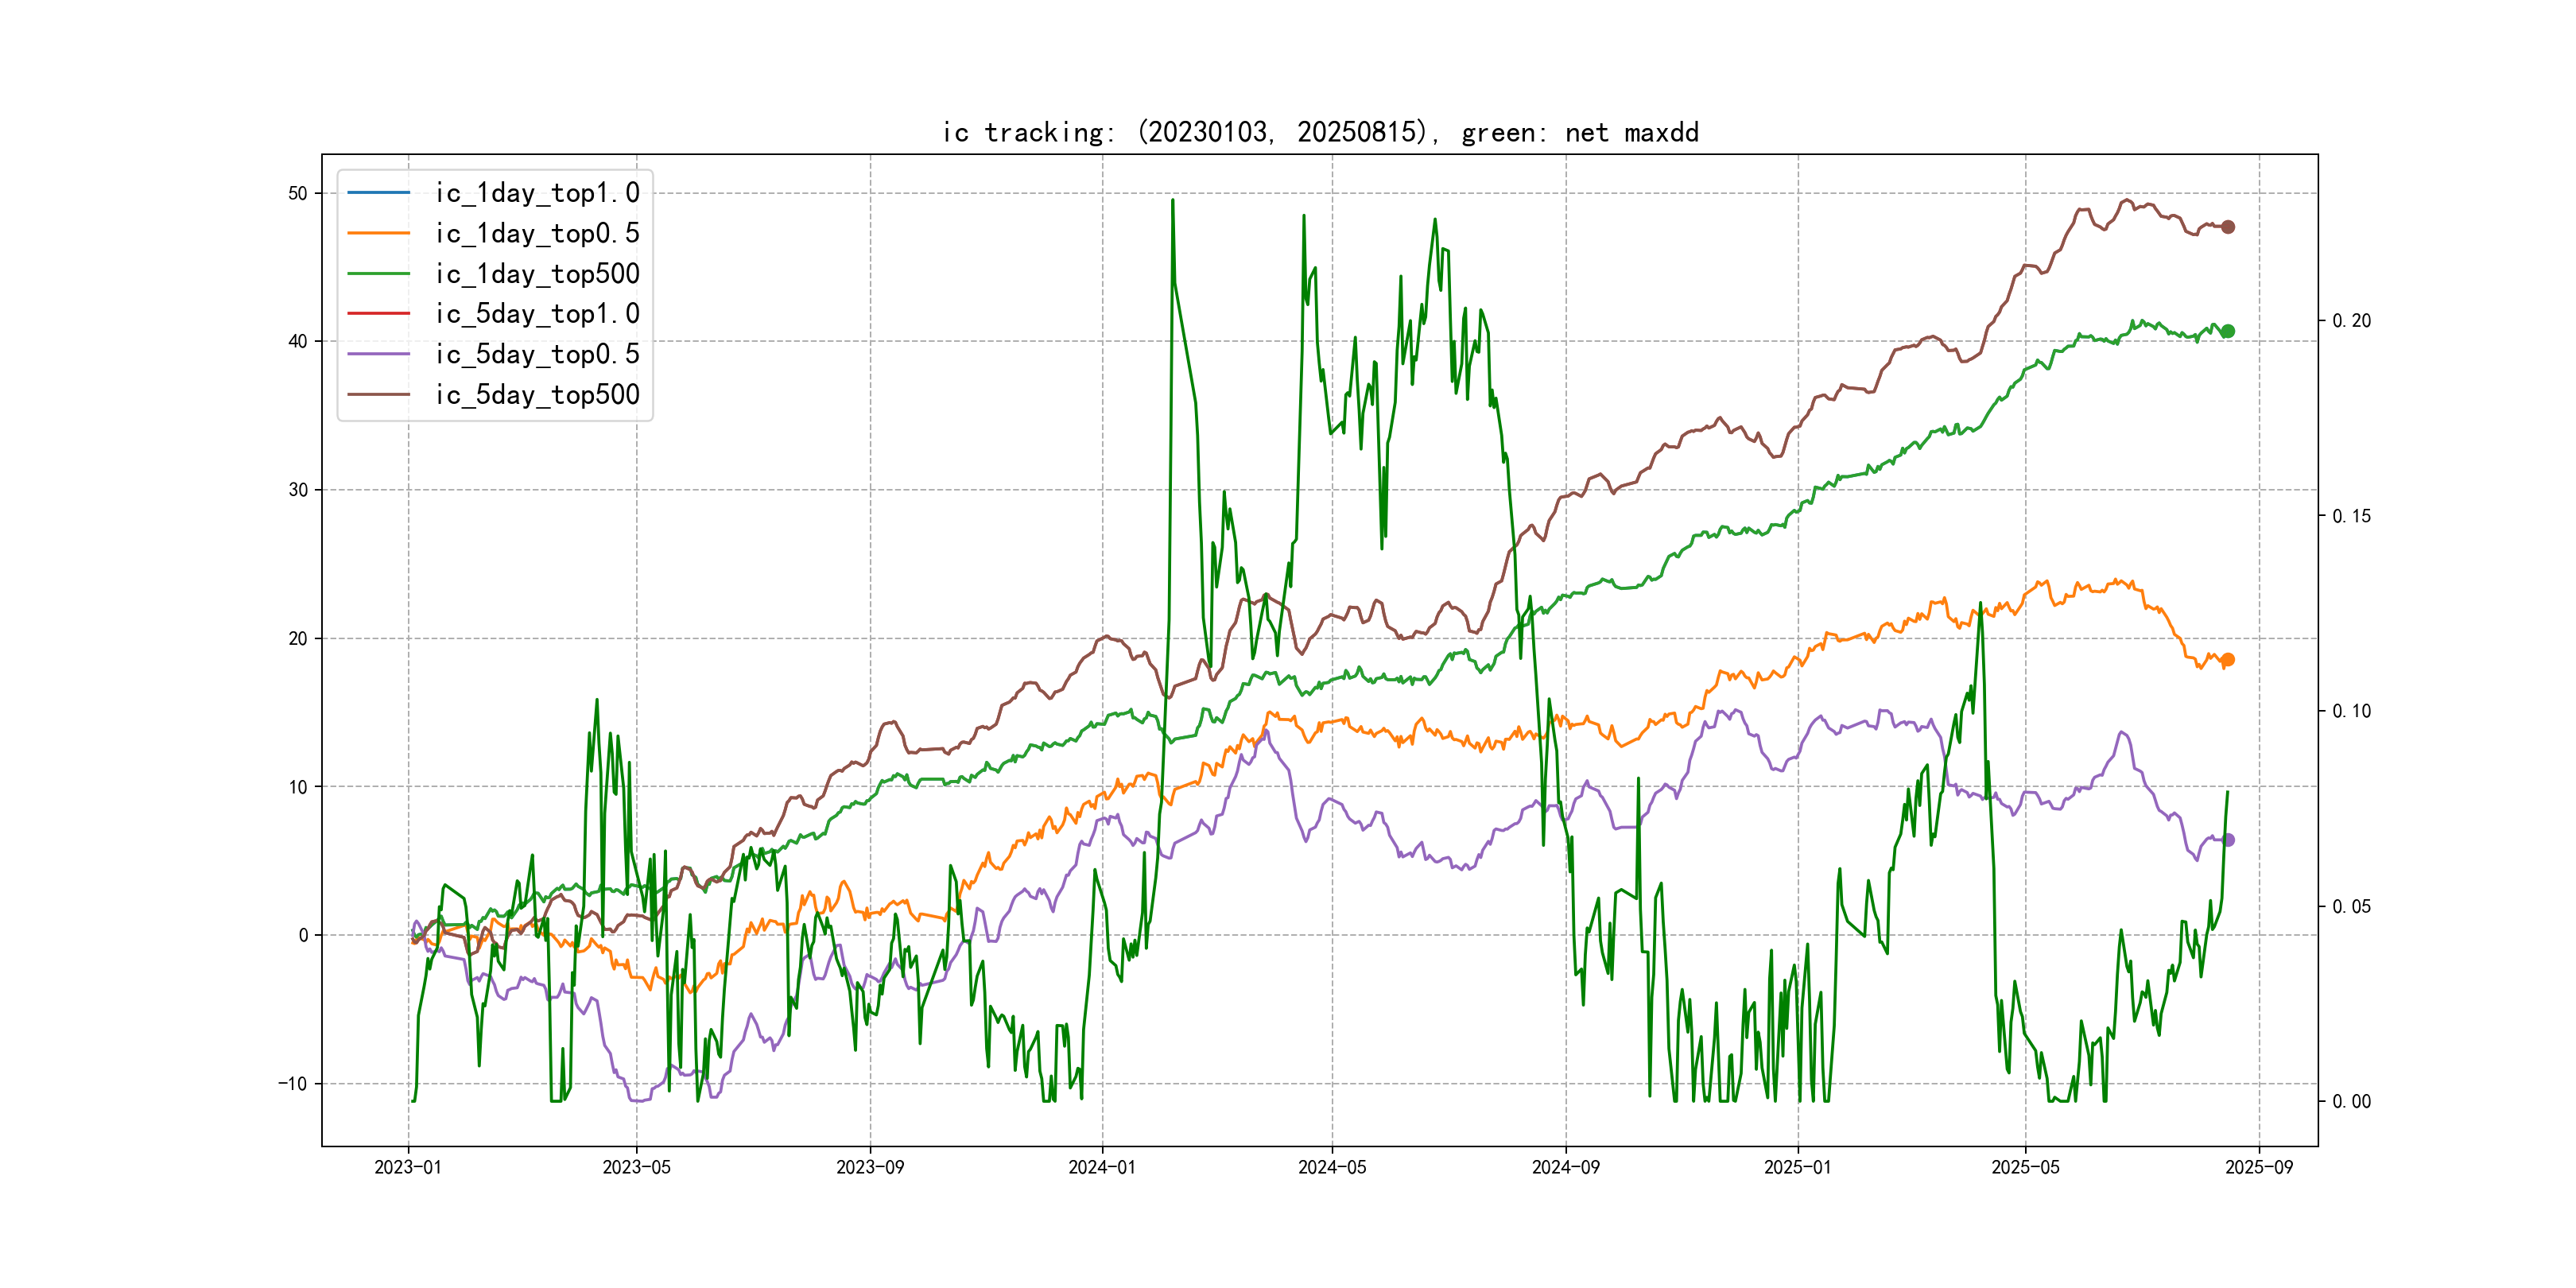Click the 2025-05 x-axis tick label
Screen dimensions: 2576x1288
coord(2025,1167)
